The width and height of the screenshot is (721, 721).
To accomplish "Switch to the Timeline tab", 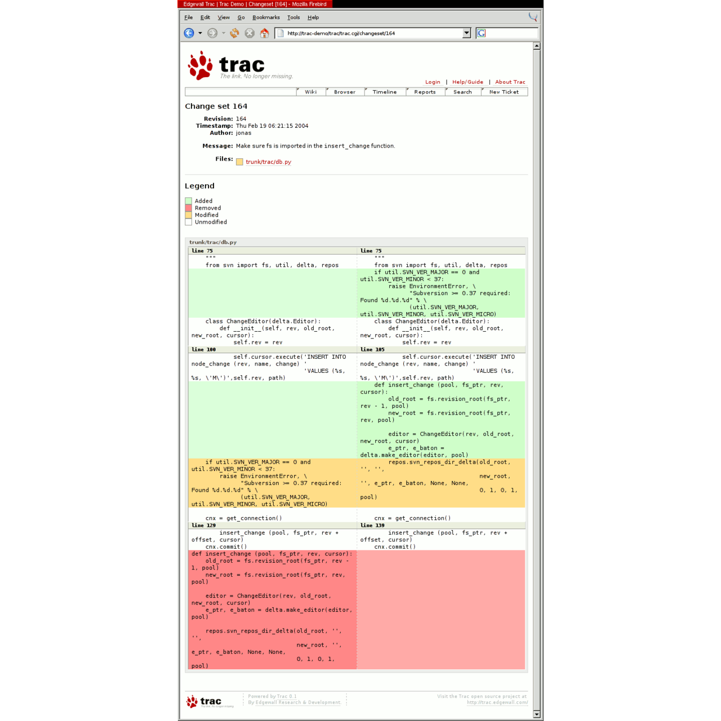I will click(385, 92).
